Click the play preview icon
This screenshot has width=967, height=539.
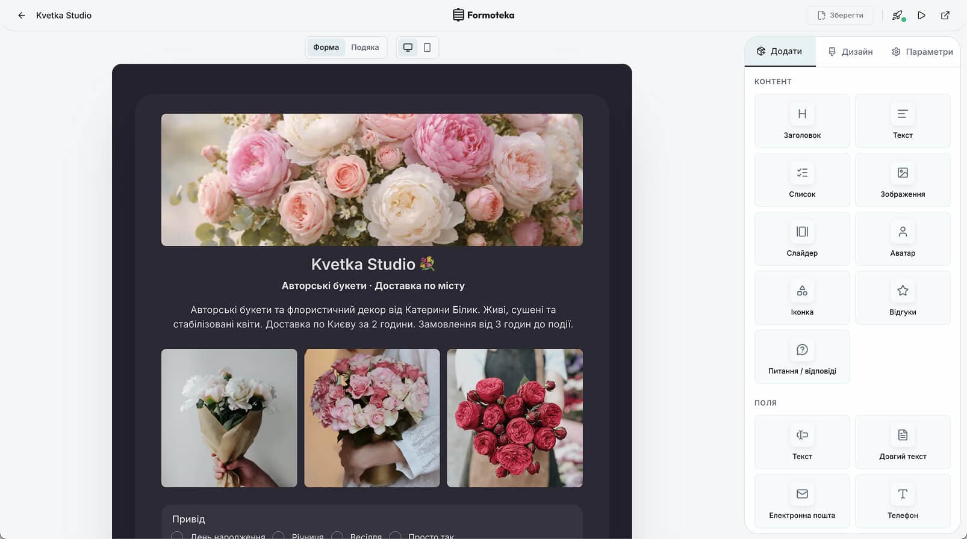[921, 16]
